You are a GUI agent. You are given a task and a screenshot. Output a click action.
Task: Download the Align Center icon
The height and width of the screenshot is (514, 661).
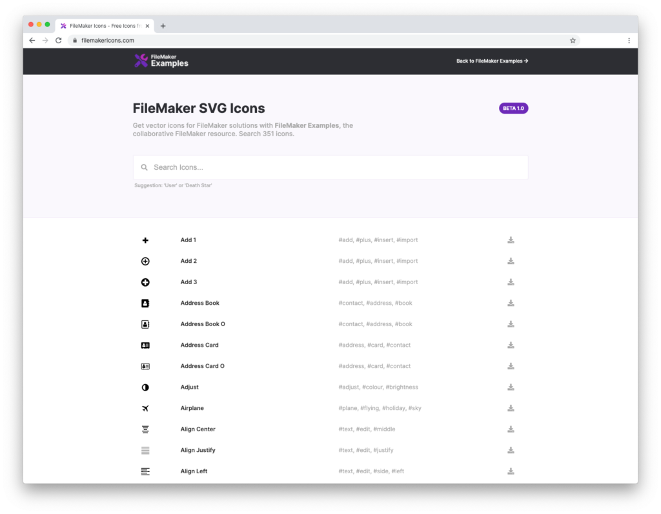[511, 429]
